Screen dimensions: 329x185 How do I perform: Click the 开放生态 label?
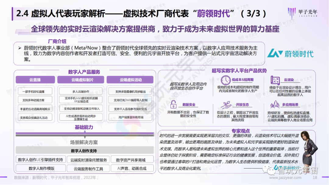(x=242, y=105)
